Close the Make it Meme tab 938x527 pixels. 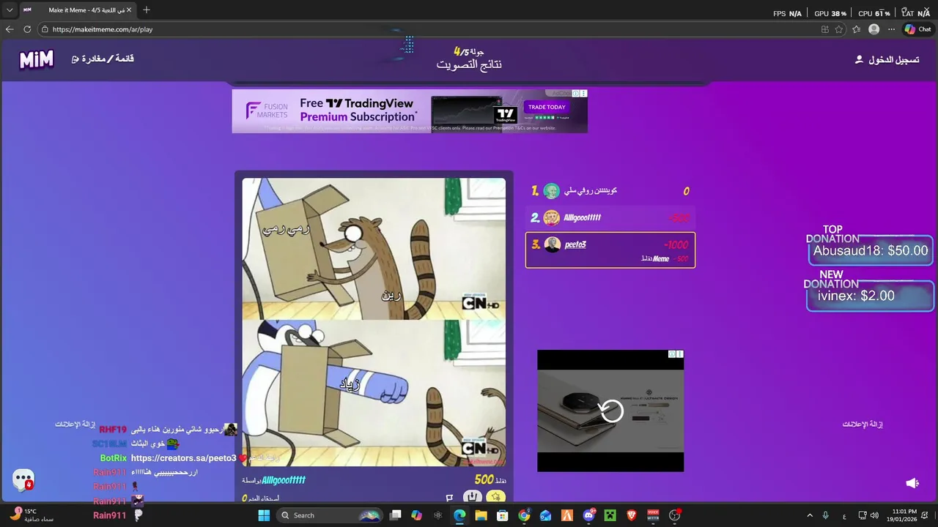pos(129,10)
